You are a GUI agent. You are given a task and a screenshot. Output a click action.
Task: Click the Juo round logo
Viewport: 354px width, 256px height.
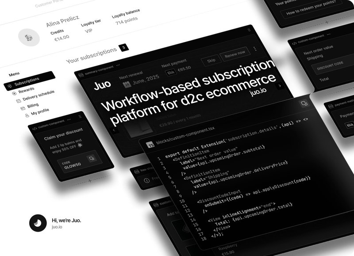38,223
